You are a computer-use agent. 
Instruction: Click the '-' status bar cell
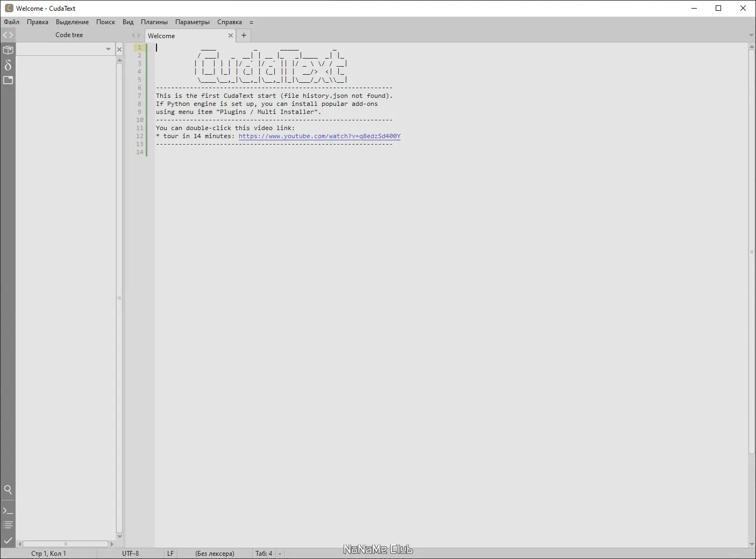click(280, 553)
